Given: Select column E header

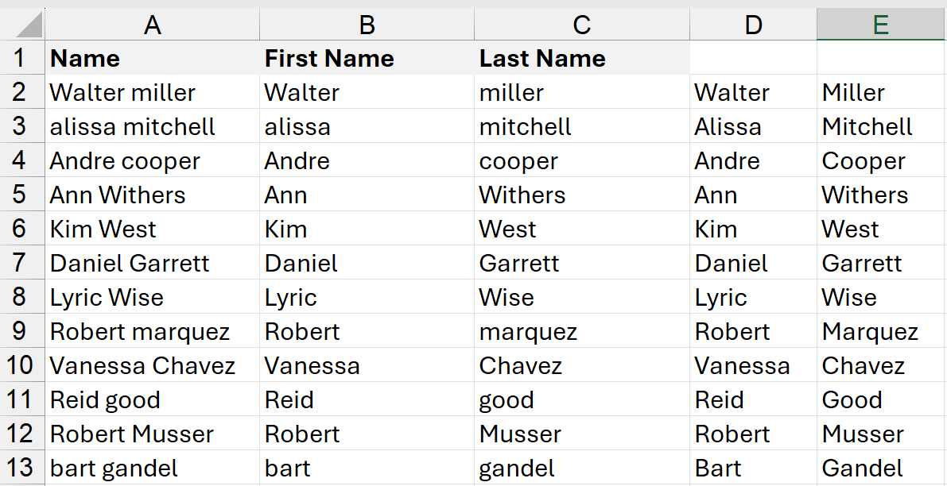Looking at the screenshot, I should [880, 25].
